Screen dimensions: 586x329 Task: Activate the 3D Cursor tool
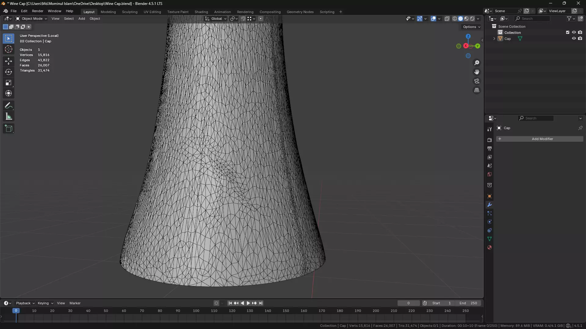[x=9, y=49]
